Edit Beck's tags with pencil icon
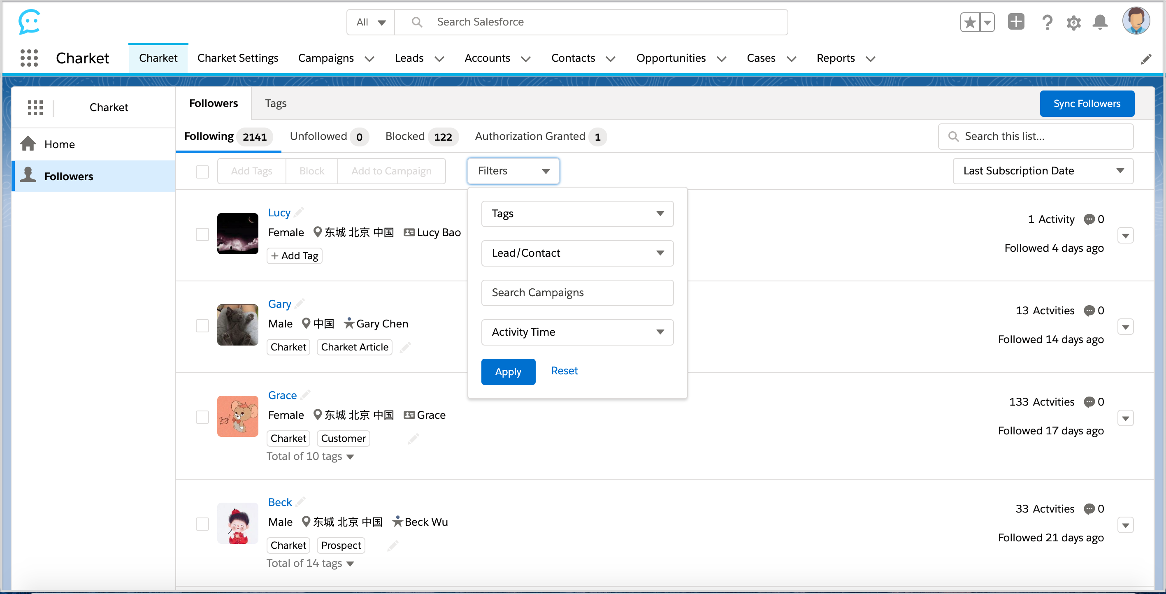The image size is (1166, 594). tap(393, 545)
